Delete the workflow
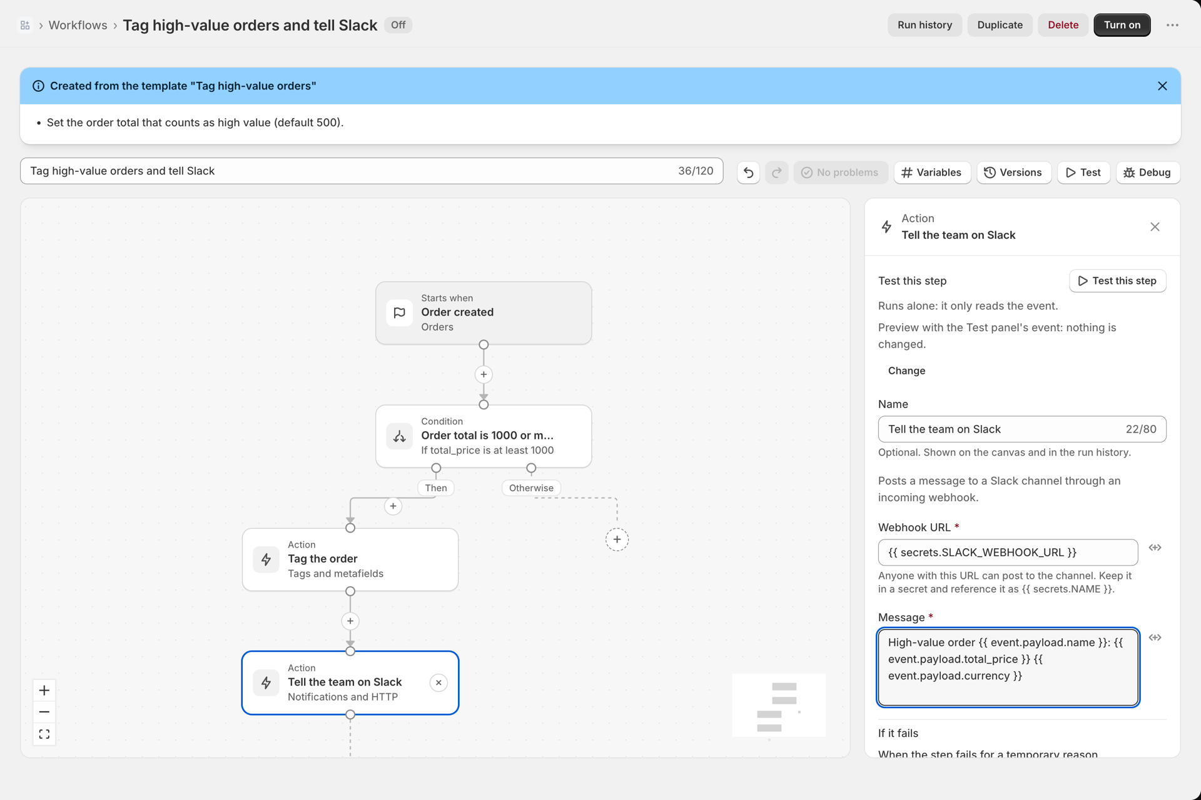 (x=1063, y=25)
